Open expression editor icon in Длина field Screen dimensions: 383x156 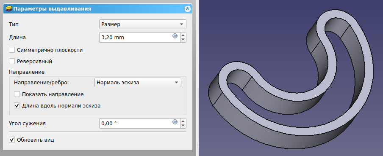click(175, 36)
